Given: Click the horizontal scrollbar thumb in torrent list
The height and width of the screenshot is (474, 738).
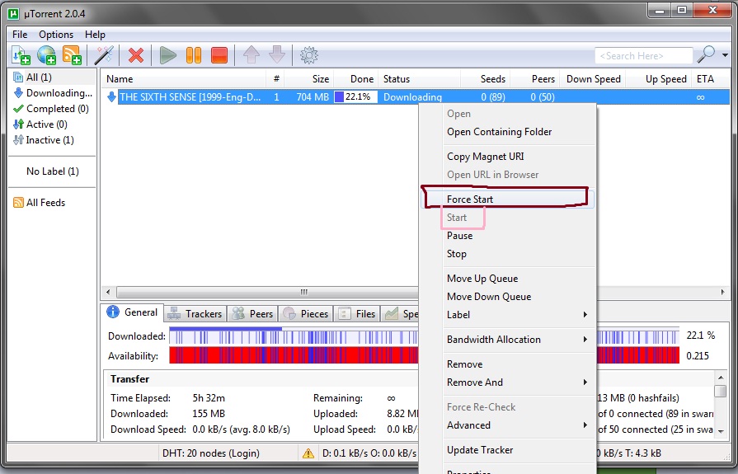Looking at the screenshot, I should pos(267,293).
